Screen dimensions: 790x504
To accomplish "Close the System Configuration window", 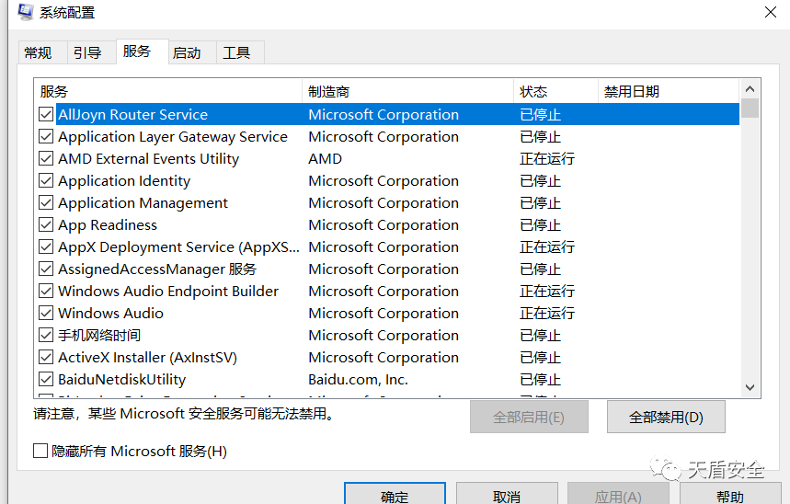I will tap(770, 12).
